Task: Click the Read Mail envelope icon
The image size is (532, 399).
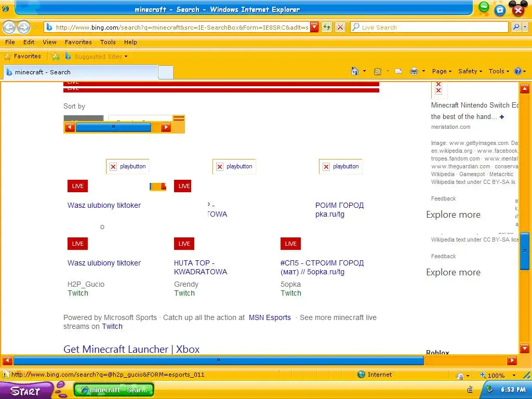Action: click(398, 71)
